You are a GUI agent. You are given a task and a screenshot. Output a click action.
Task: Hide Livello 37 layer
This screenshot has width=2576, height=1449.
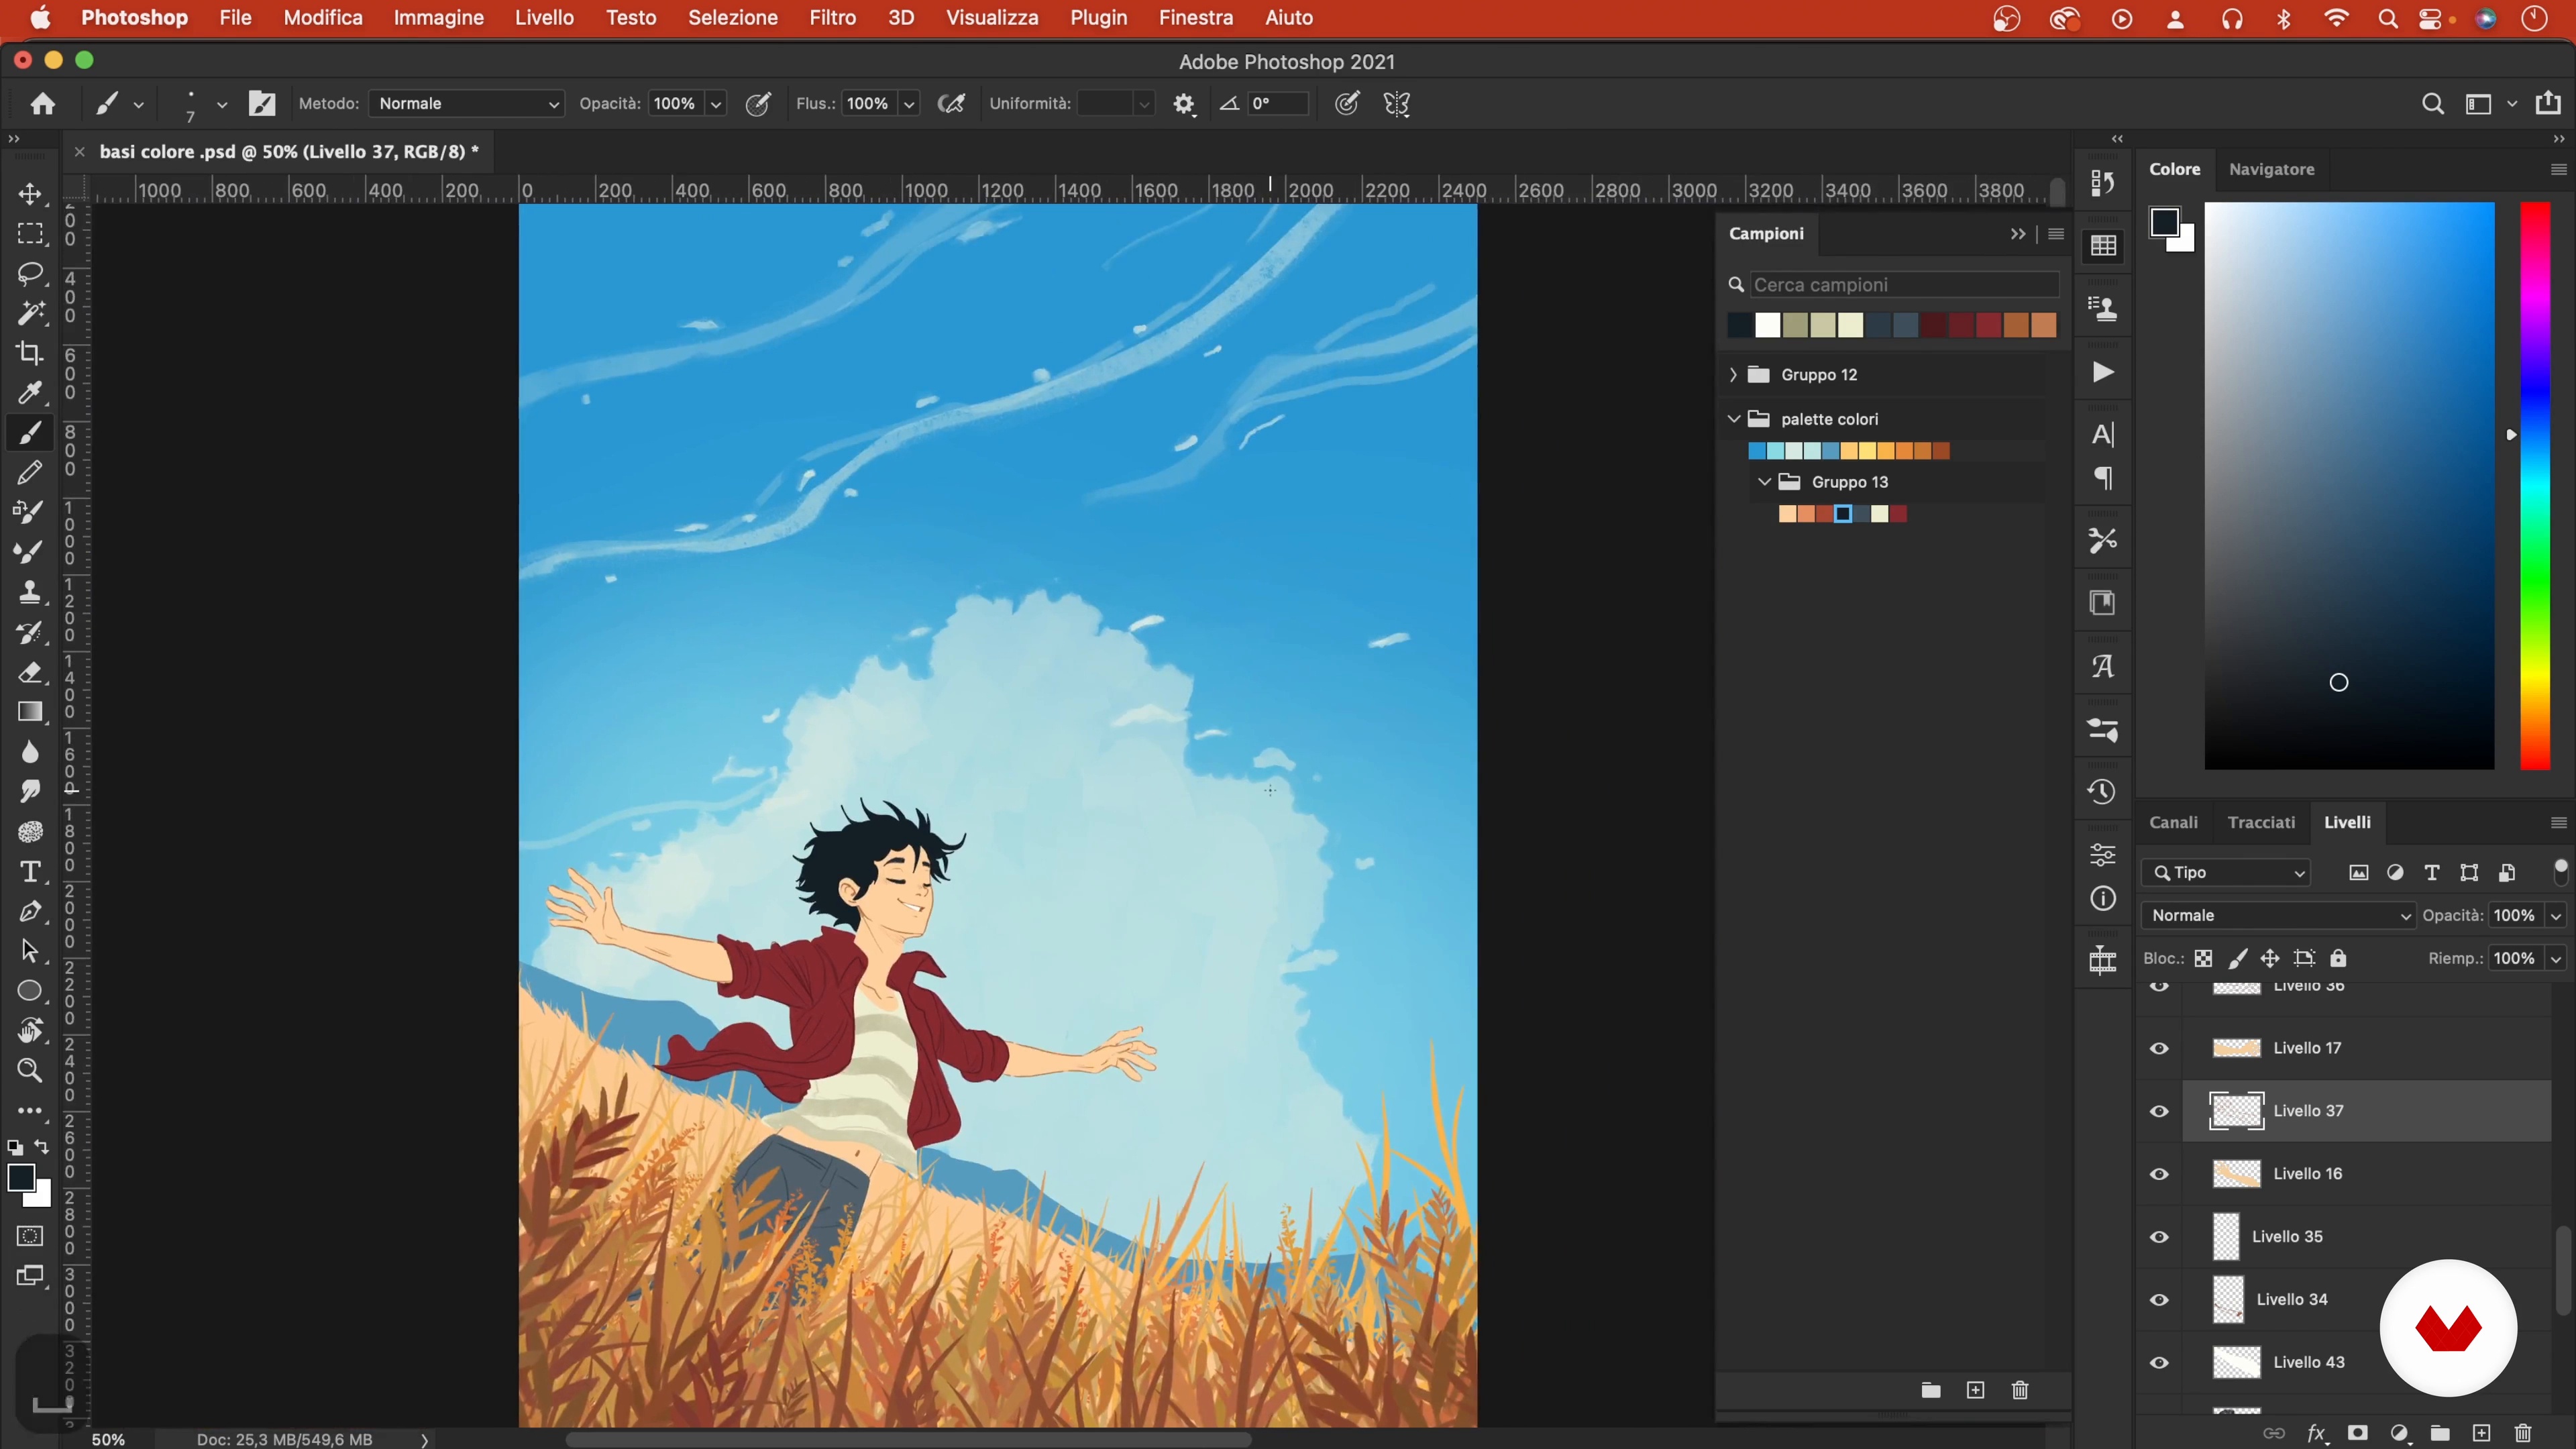pos(2160,1111)
